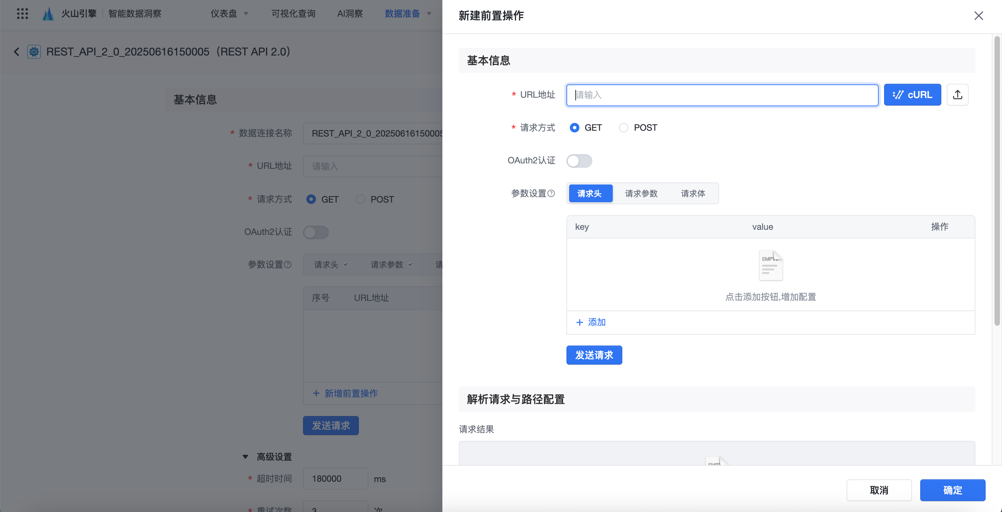Collapse the 高级设置 section
Image resolution: width=1002 pixels, height=512 pixels.
click(x=245, y=457)
